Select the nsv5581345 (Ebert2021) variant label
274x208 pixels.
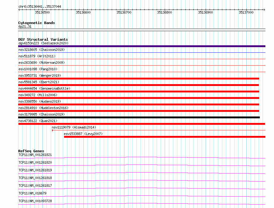[x=39, y=82]
